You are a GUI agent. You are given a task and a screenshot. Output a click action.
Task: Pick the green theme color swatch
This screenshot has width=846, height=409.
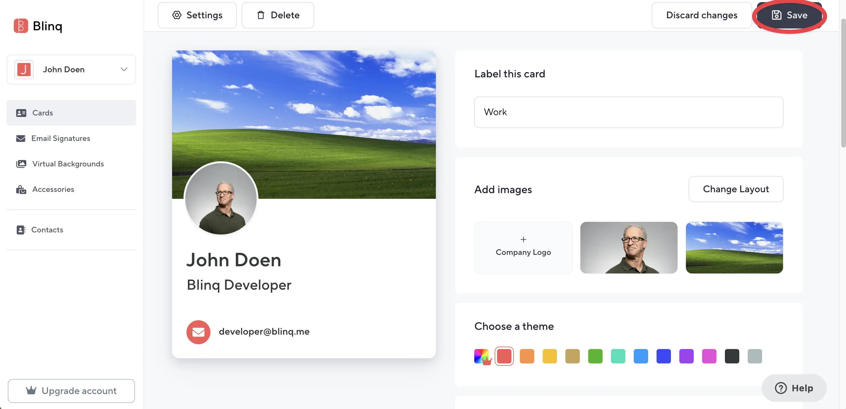(x=595, y=356)
